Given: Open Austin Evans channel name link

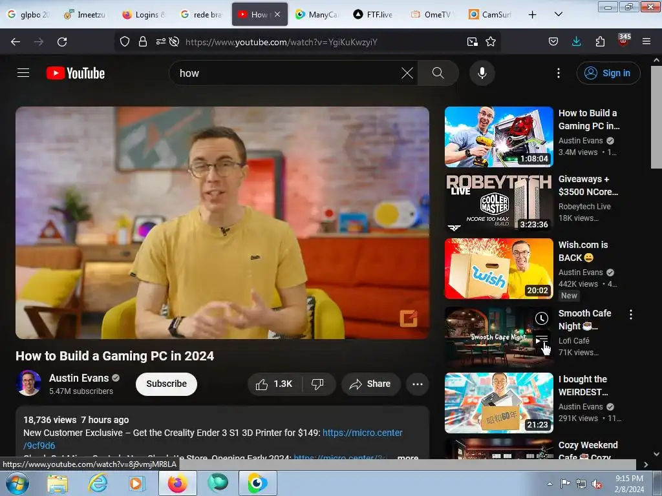Looking at the screenshot, I should 78,378.
